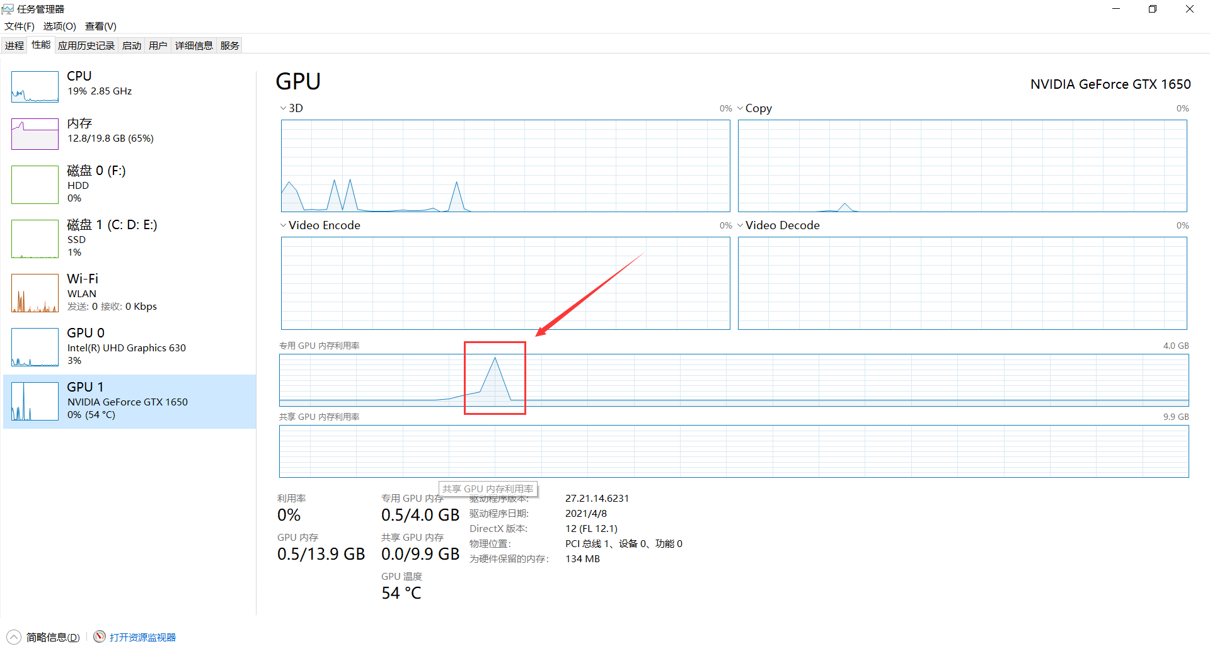The height and width of the screenshot is (656, 1210).
Task: Go to the 用户 tab
Action: (x=158, y=45)
